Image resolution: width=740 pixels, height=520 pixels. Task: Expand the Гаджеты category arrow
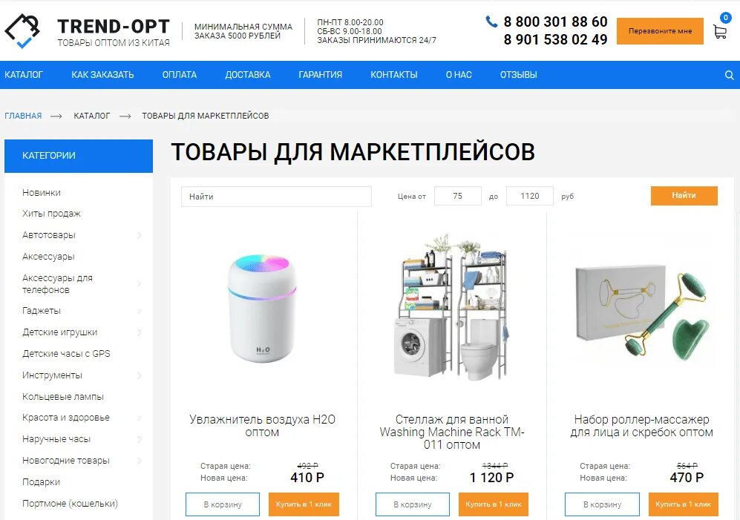pyautogui.click(x=140, y=311)
